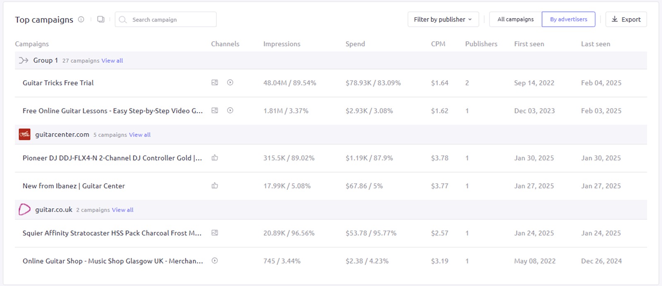Click video channel icon for Guitar Tricks Free Trial
The width and height of the screenshot is (662, 286).
coord(230,83)
